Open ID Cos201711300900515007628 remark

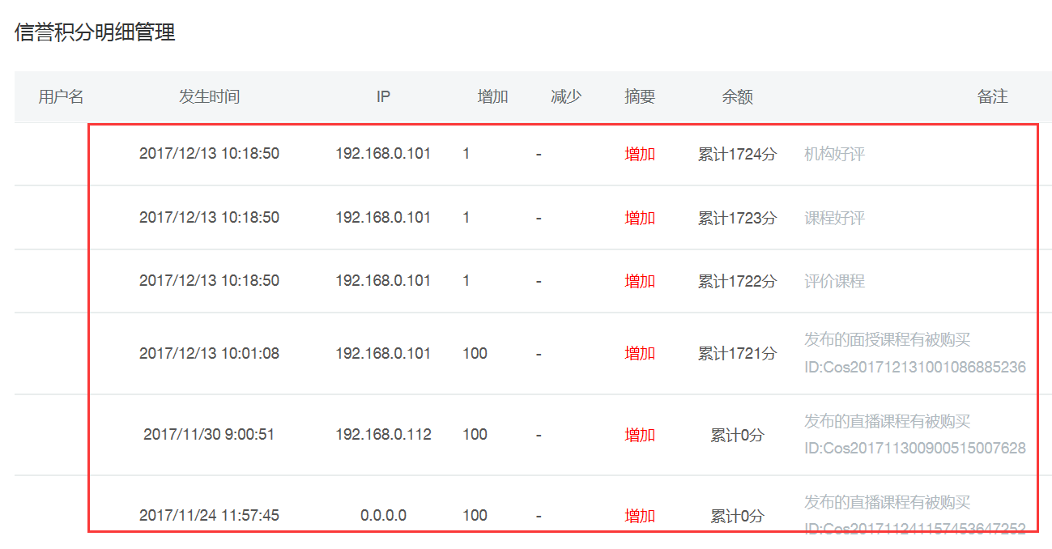(x=915, y=449)
